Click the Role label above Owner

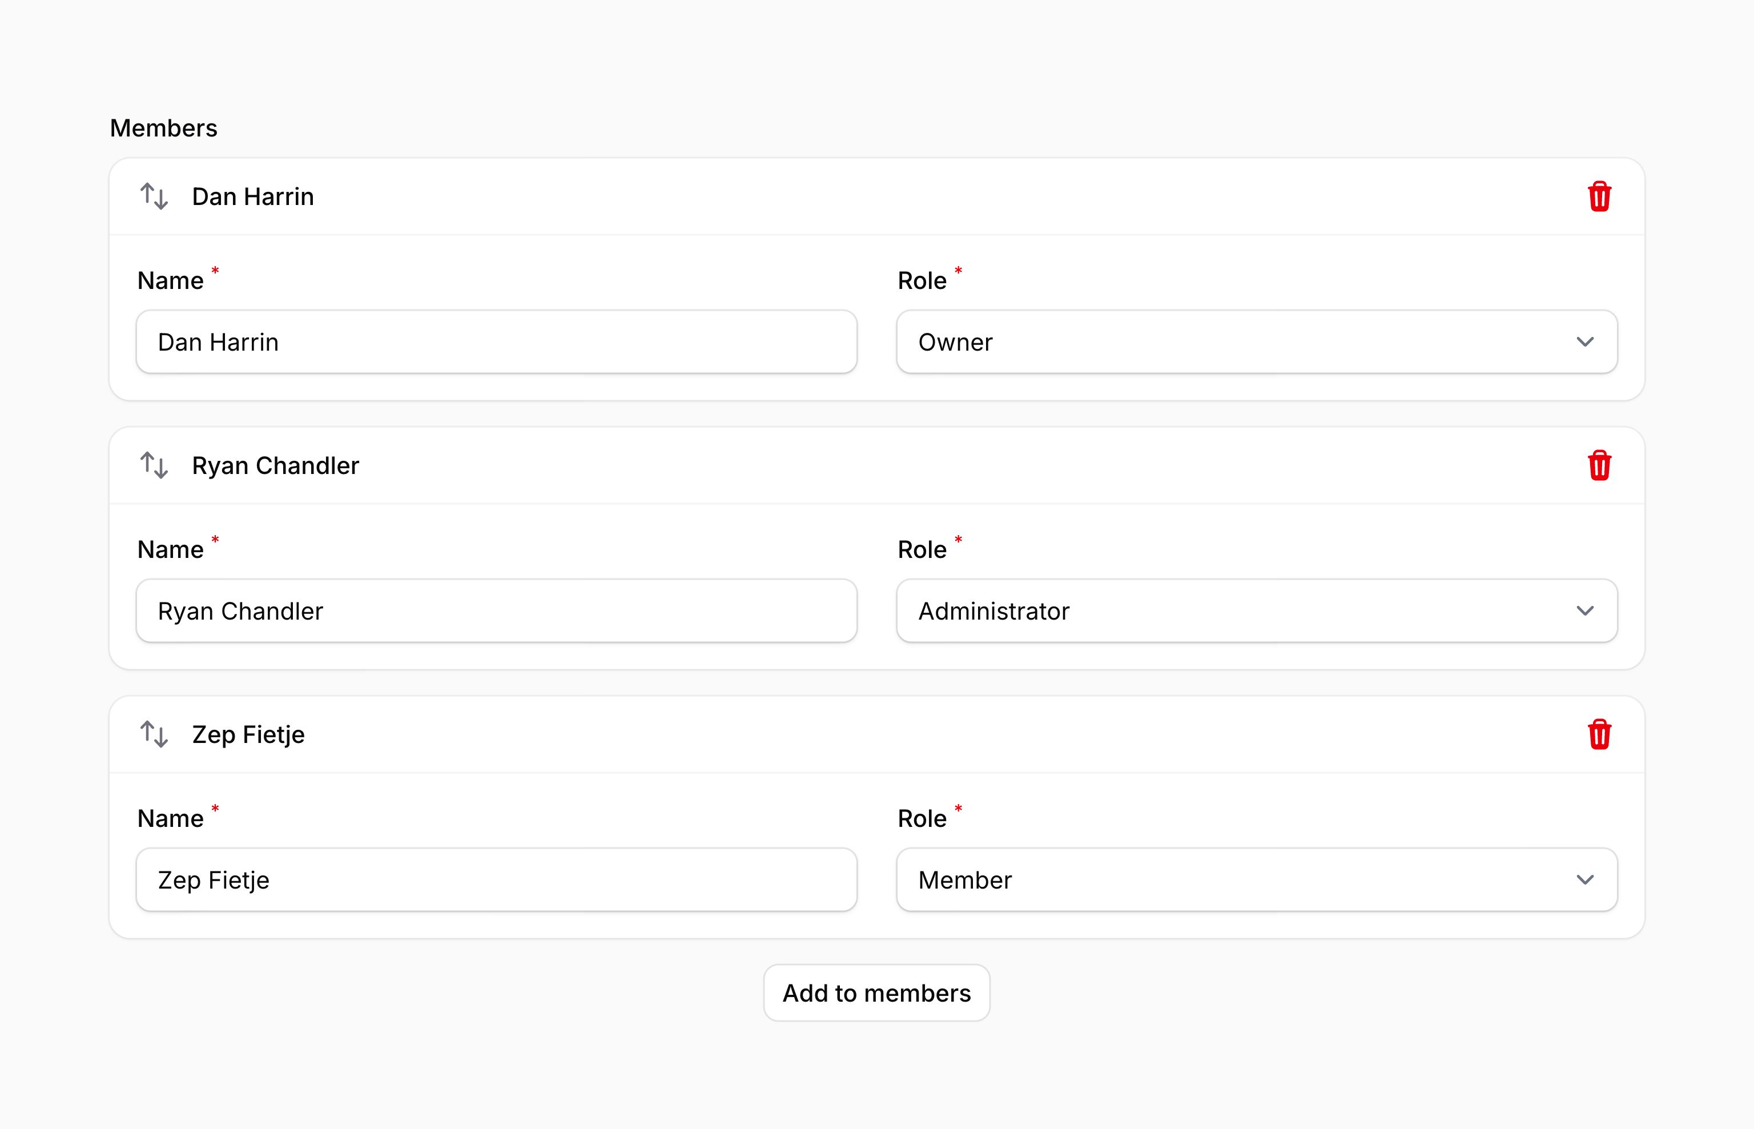[x=922, y=281]
